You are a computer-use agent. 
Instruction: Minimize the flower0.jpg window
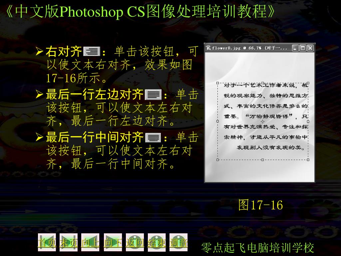(x=295, y=48)
